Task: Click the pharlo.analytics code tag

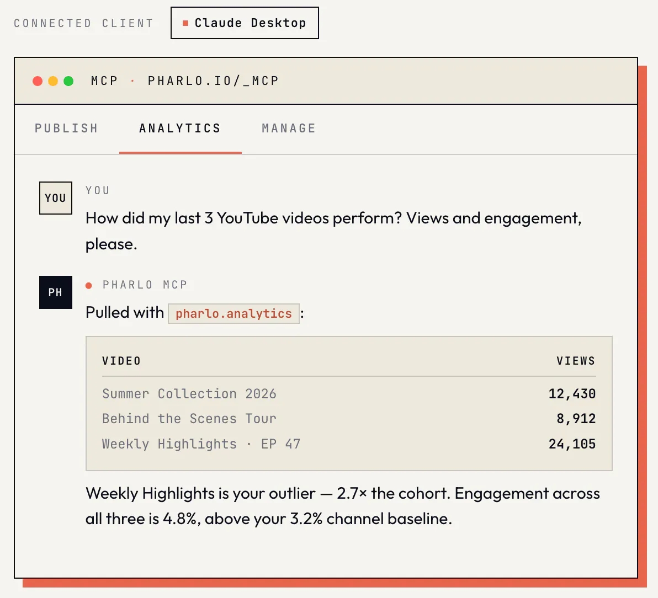Action: point(234,314)
